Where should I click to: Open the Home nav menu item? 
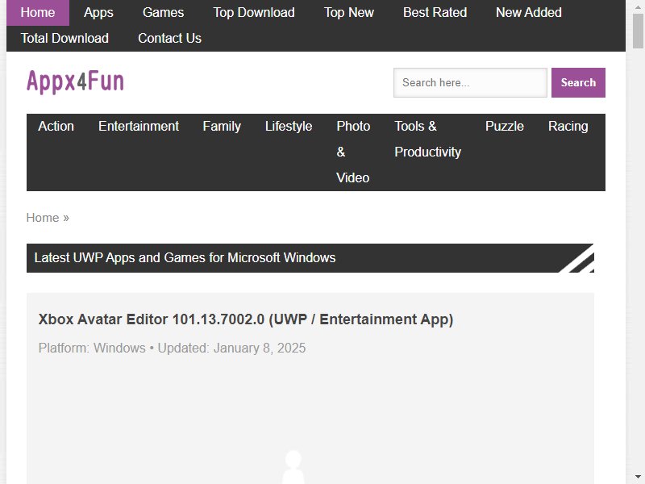38,13
